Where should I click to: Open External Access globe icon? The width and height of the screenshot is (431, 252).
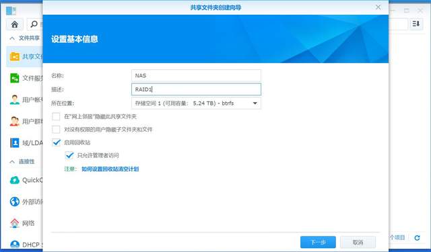tap(15, 202)
